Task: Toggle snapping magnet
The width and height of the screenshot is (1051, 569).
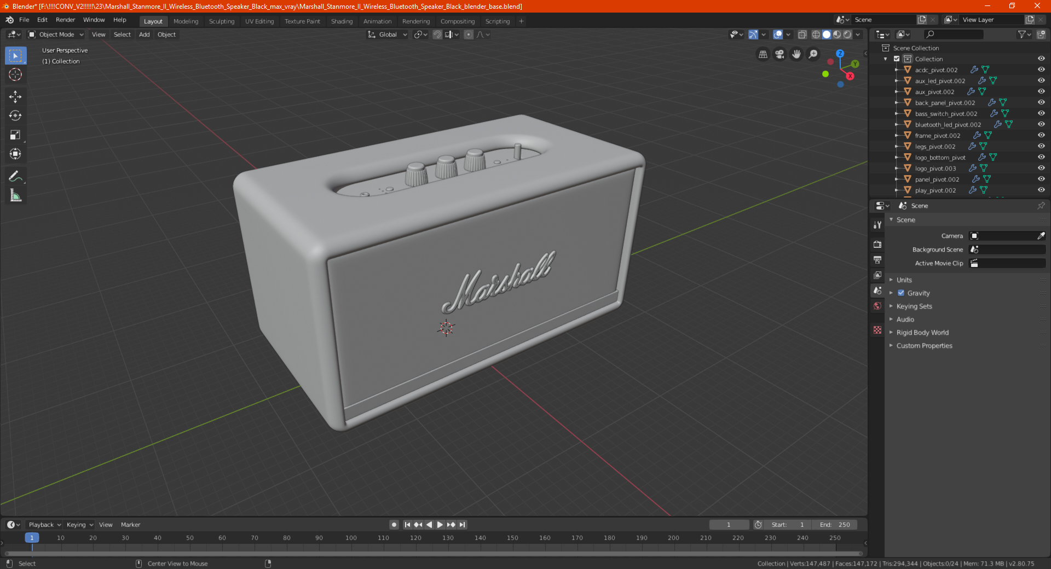Action: 437,34
